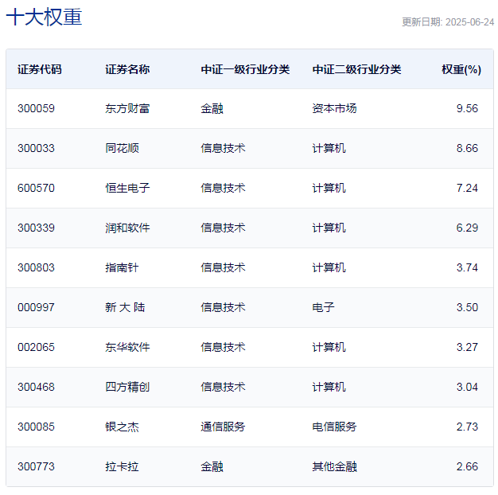Select the 同花顺 row name
The width and height of the screenshot is (498, 495).
122,148
